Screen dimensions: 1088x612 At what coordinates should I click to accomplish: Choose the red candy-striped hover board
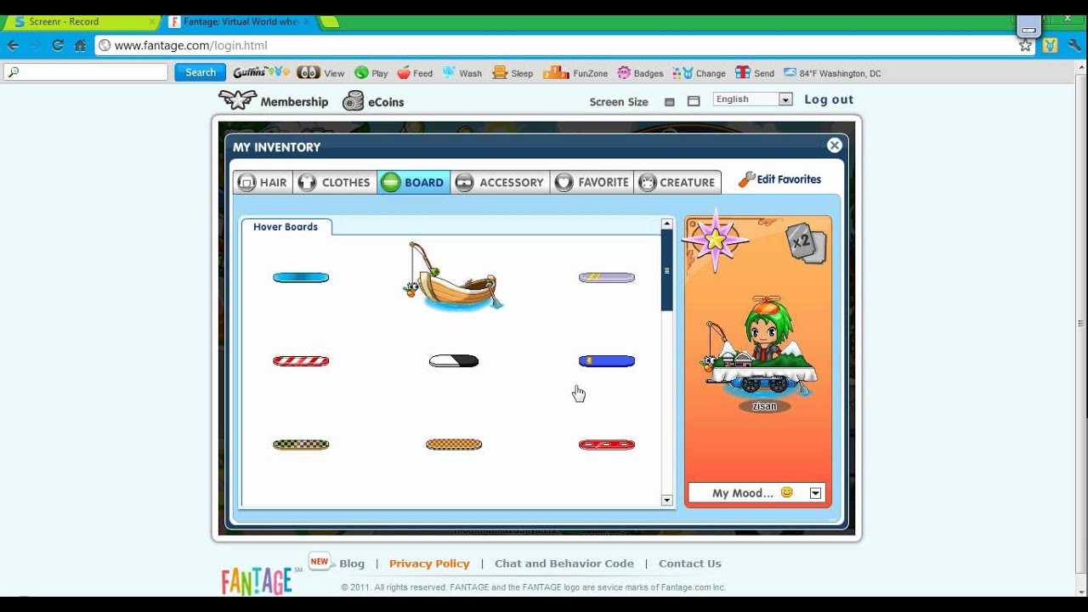[301, 361]
